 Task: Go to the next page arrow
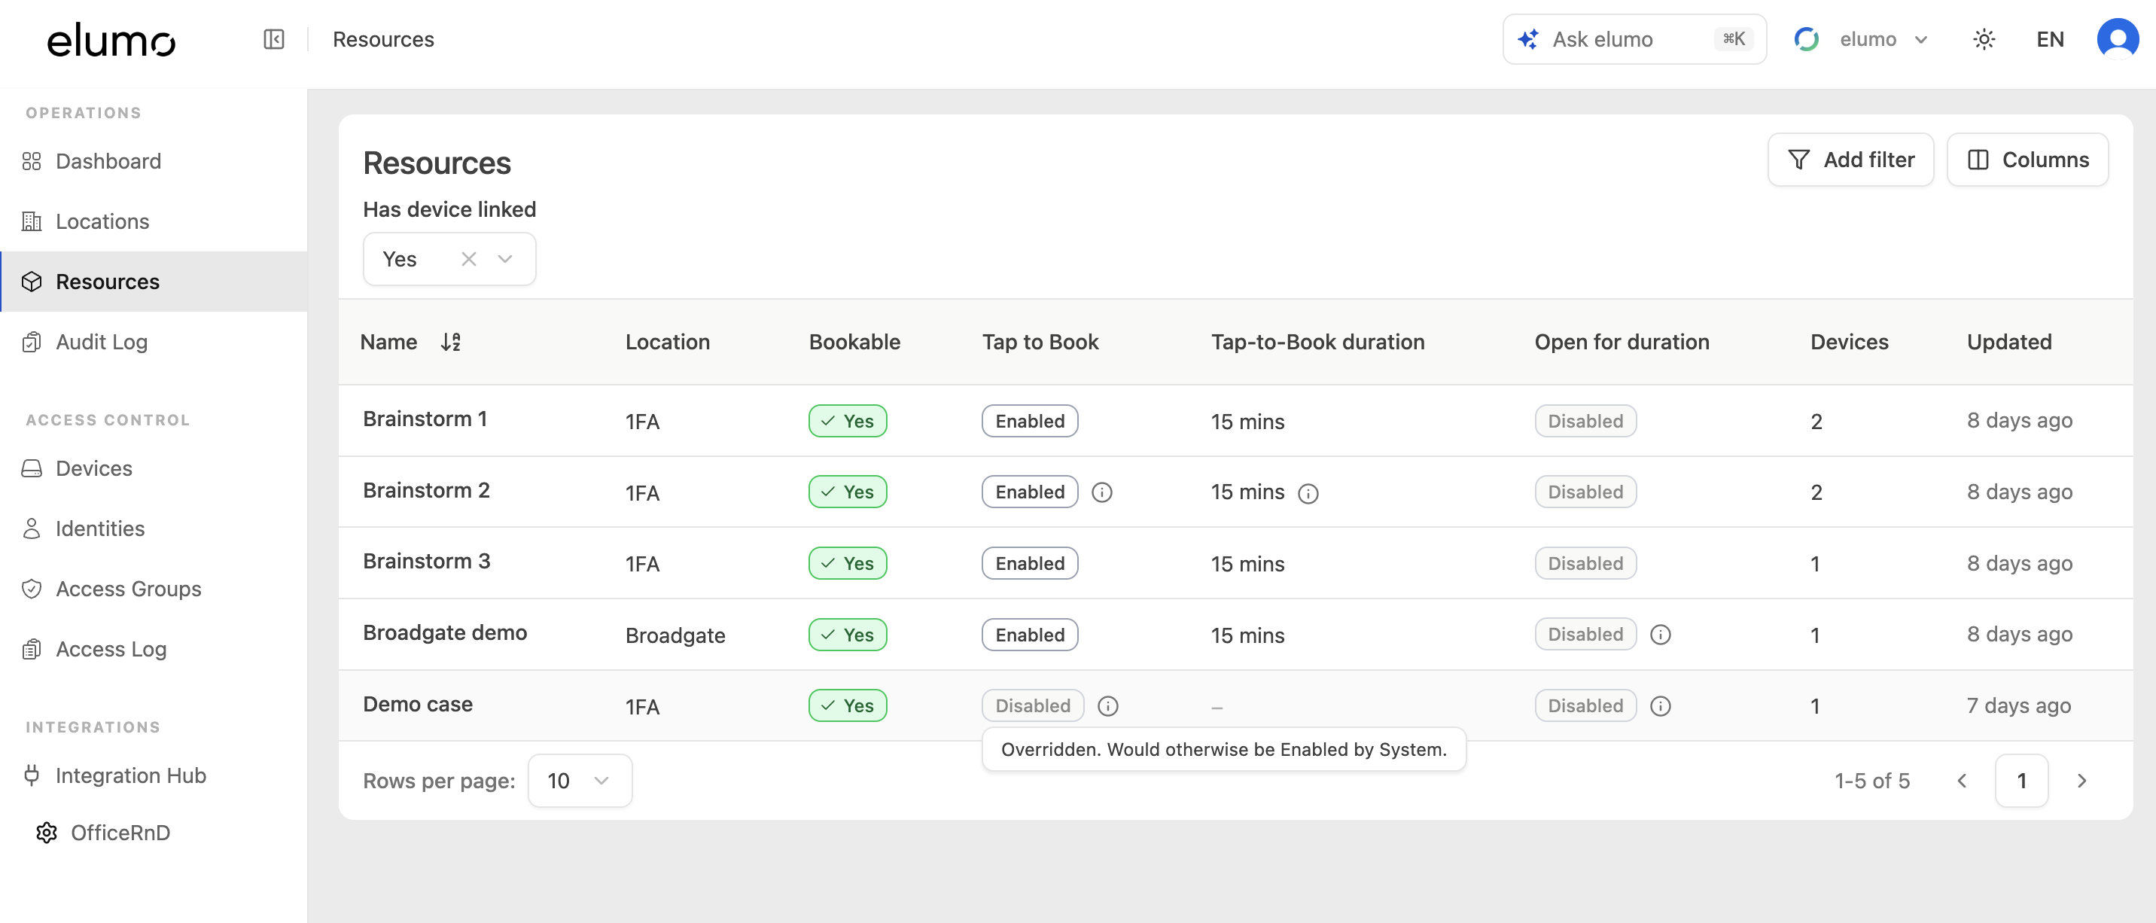(2082, 781)
